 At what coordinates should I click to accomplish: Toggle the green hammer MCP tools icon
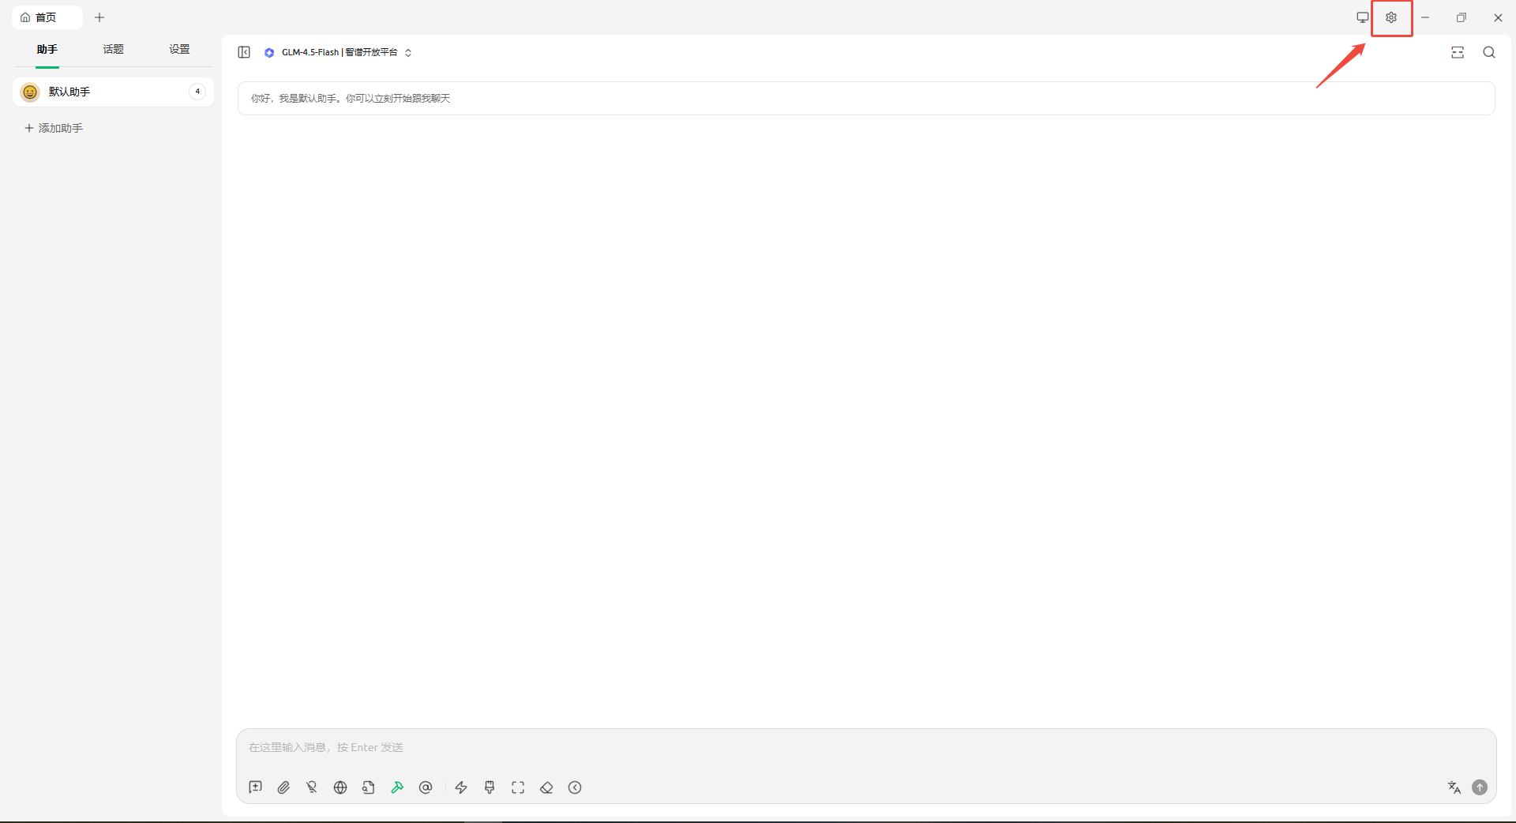397,787
